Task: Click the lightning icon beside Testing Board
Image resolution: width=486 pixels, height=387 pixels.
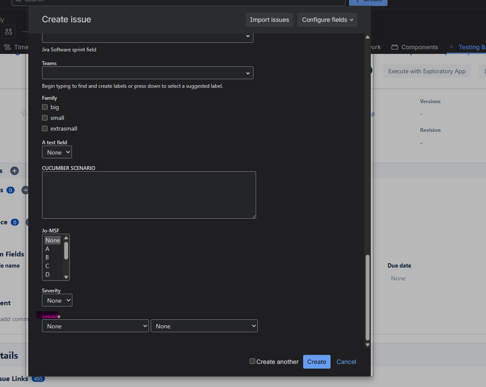Action: [451, 47]
